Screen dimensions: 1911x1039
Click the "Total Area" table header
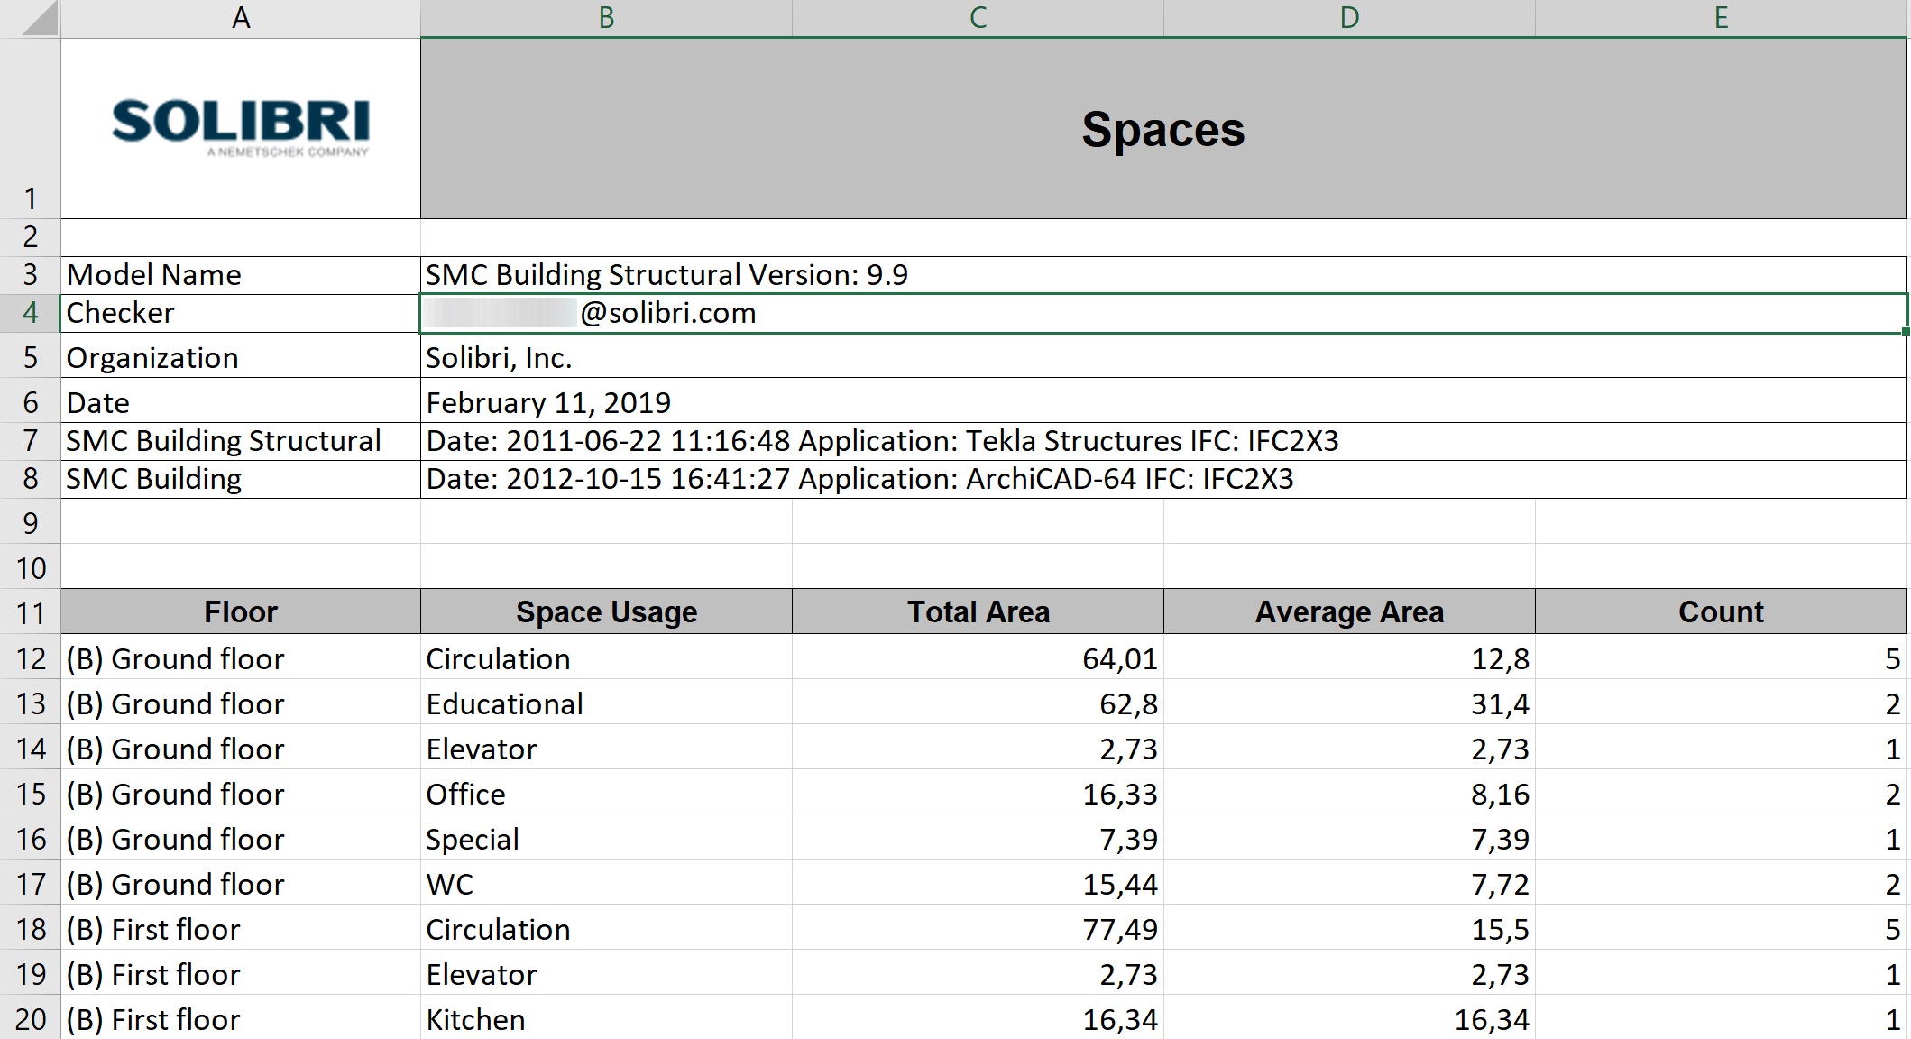pos(978,611)
